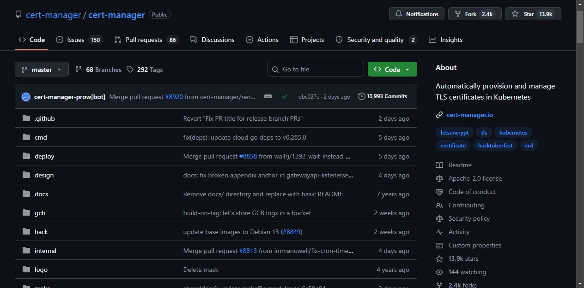Open the internal folder
The height and width of the screenshot is (288, 584).
click(x=45, y=251)
